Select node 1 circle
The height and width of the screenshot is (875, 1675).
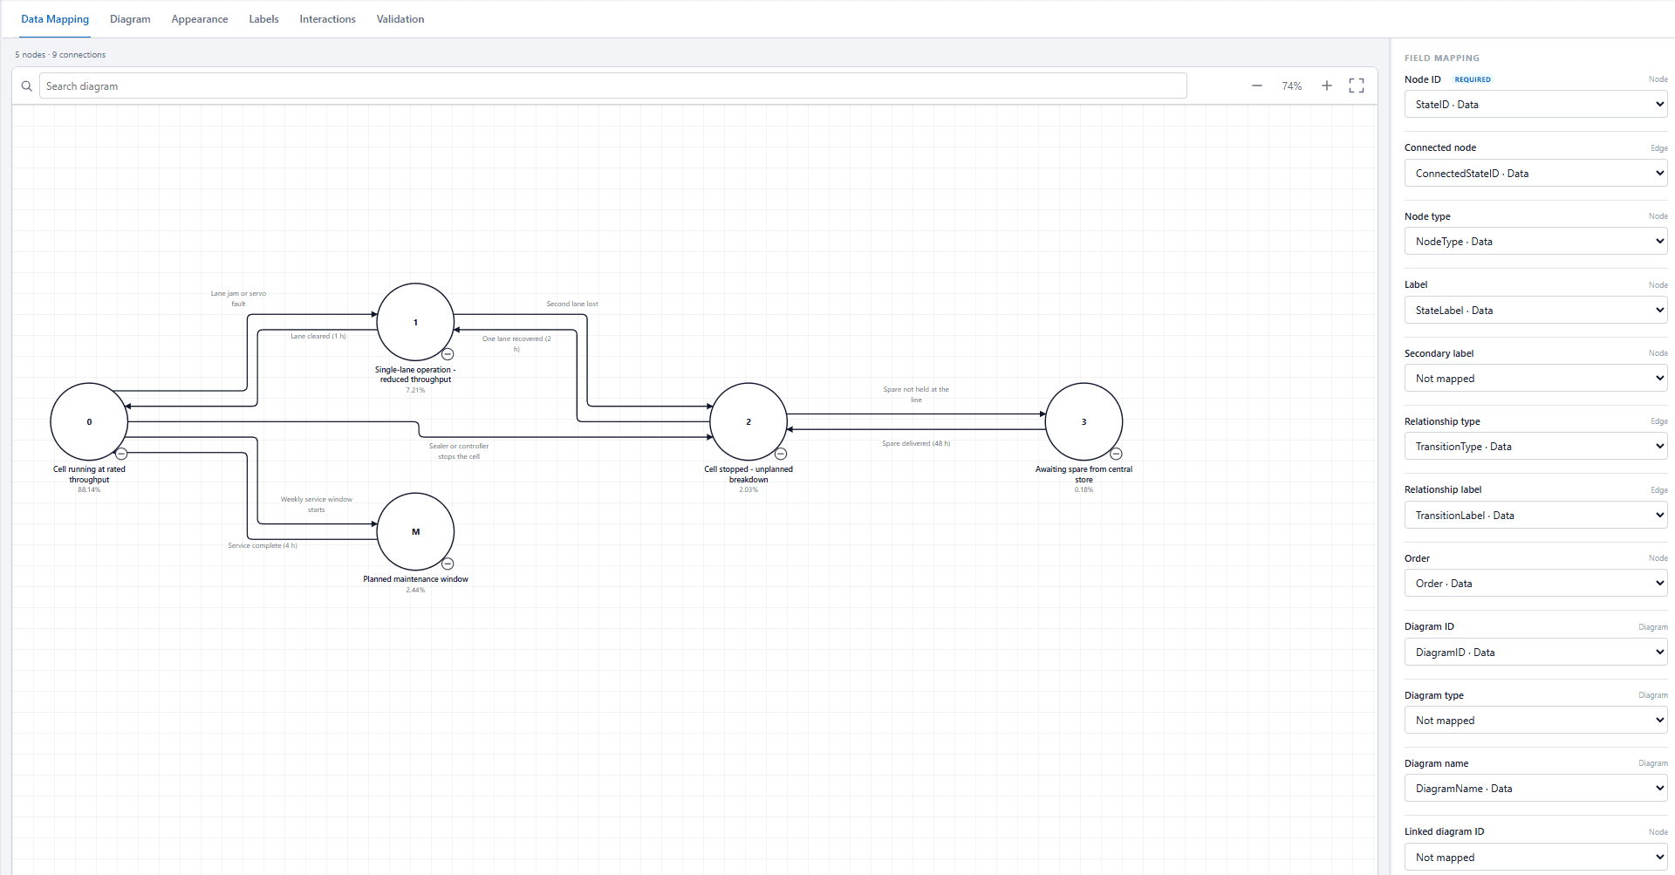coord(415,322)
